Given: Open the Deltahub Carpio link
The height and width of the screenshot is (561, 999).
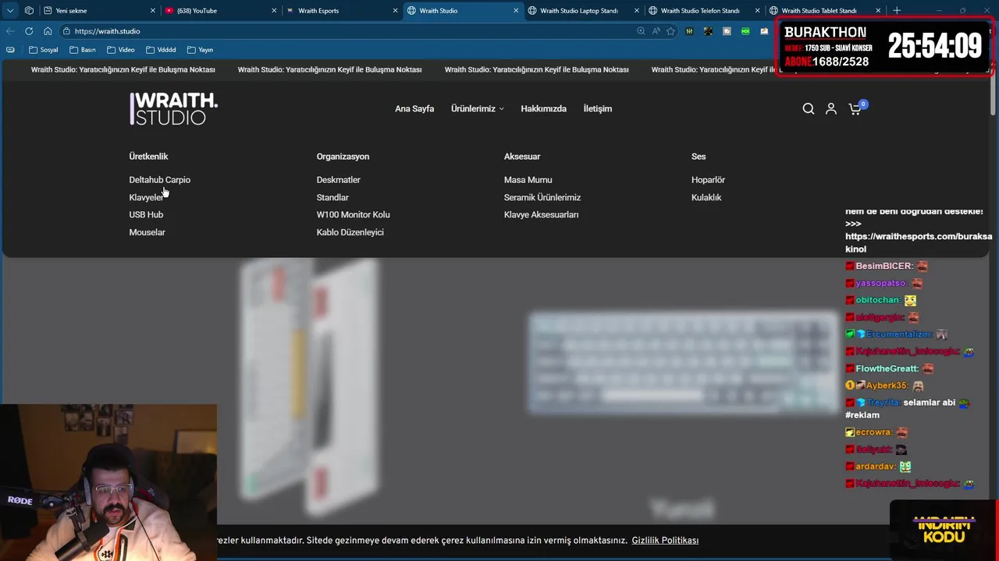Looking at the screenshot, I should coord(159,180).
